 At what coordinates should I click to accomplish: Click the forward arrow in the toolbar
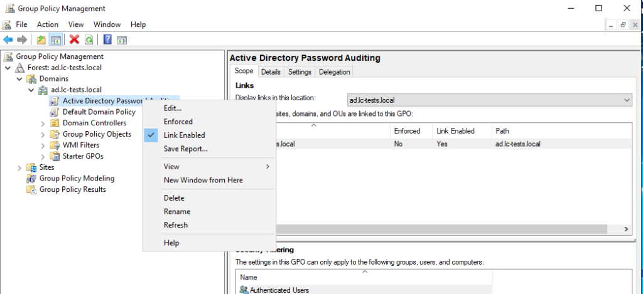tap(22, 39)
